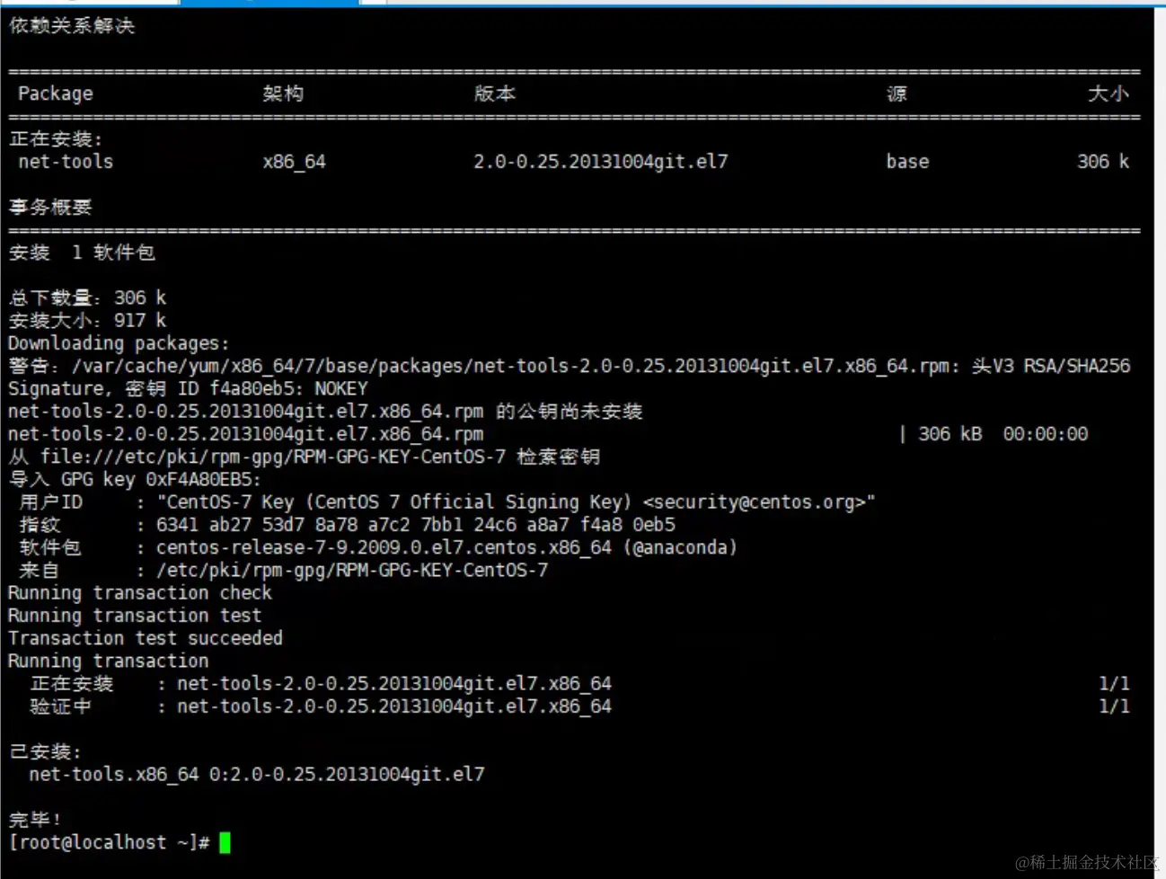Click version cell '2.0-0.25.20131004git.el7' in the table
This screenshot has width=1166, height=879.
(601, 162)
